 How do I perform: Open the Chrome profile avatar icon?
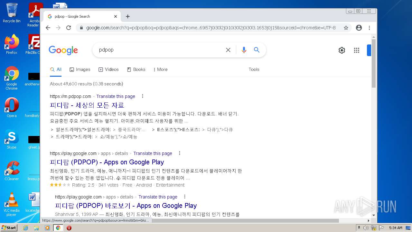359,28
